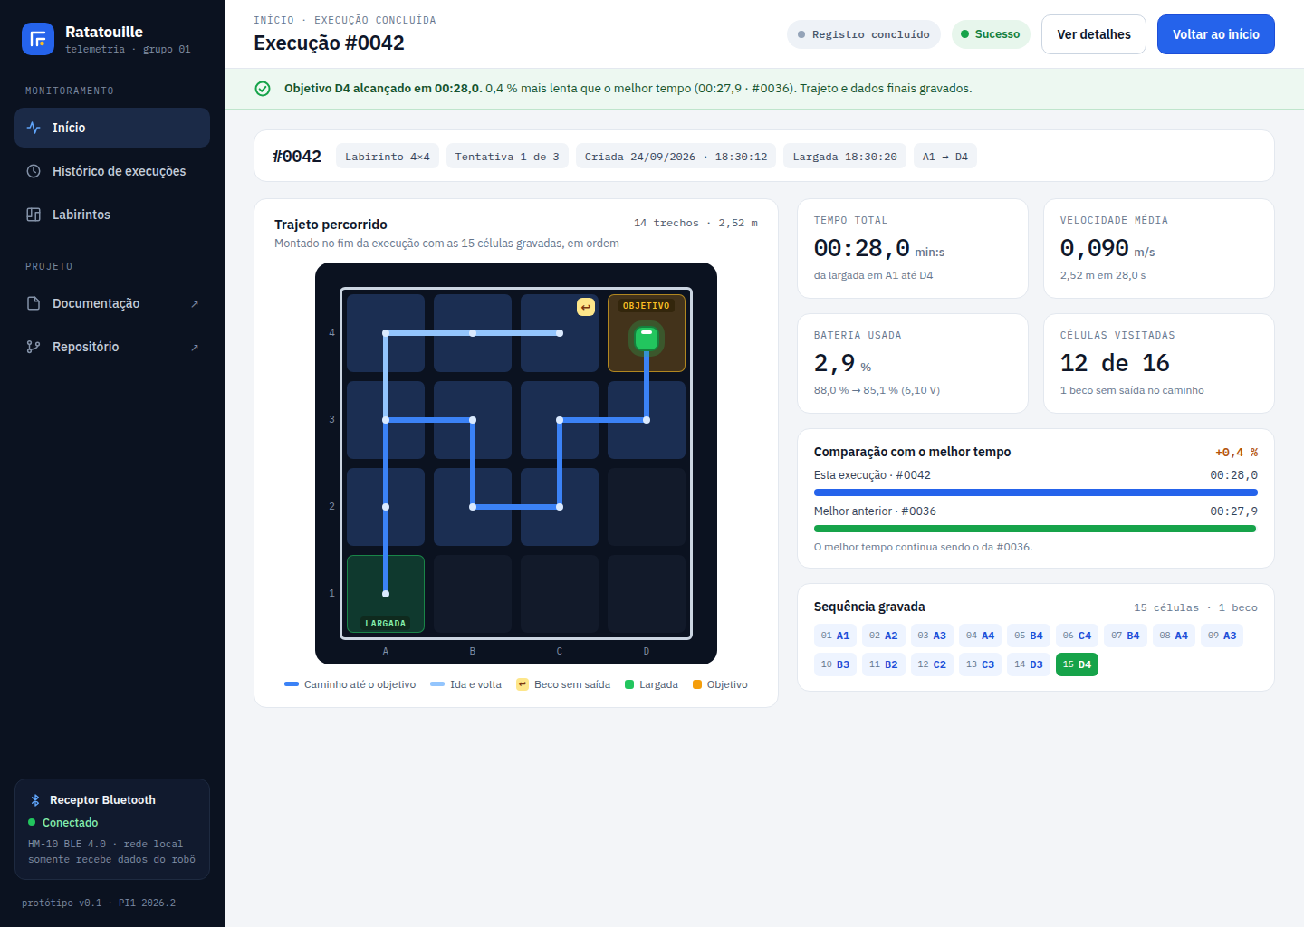Click the Ver detalhes button
The width and height of the screenshot is (1304, 927).
[1094, 34]
